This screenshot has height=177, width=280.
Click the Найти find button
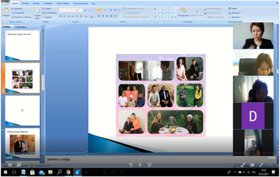(x=233, y=8)
